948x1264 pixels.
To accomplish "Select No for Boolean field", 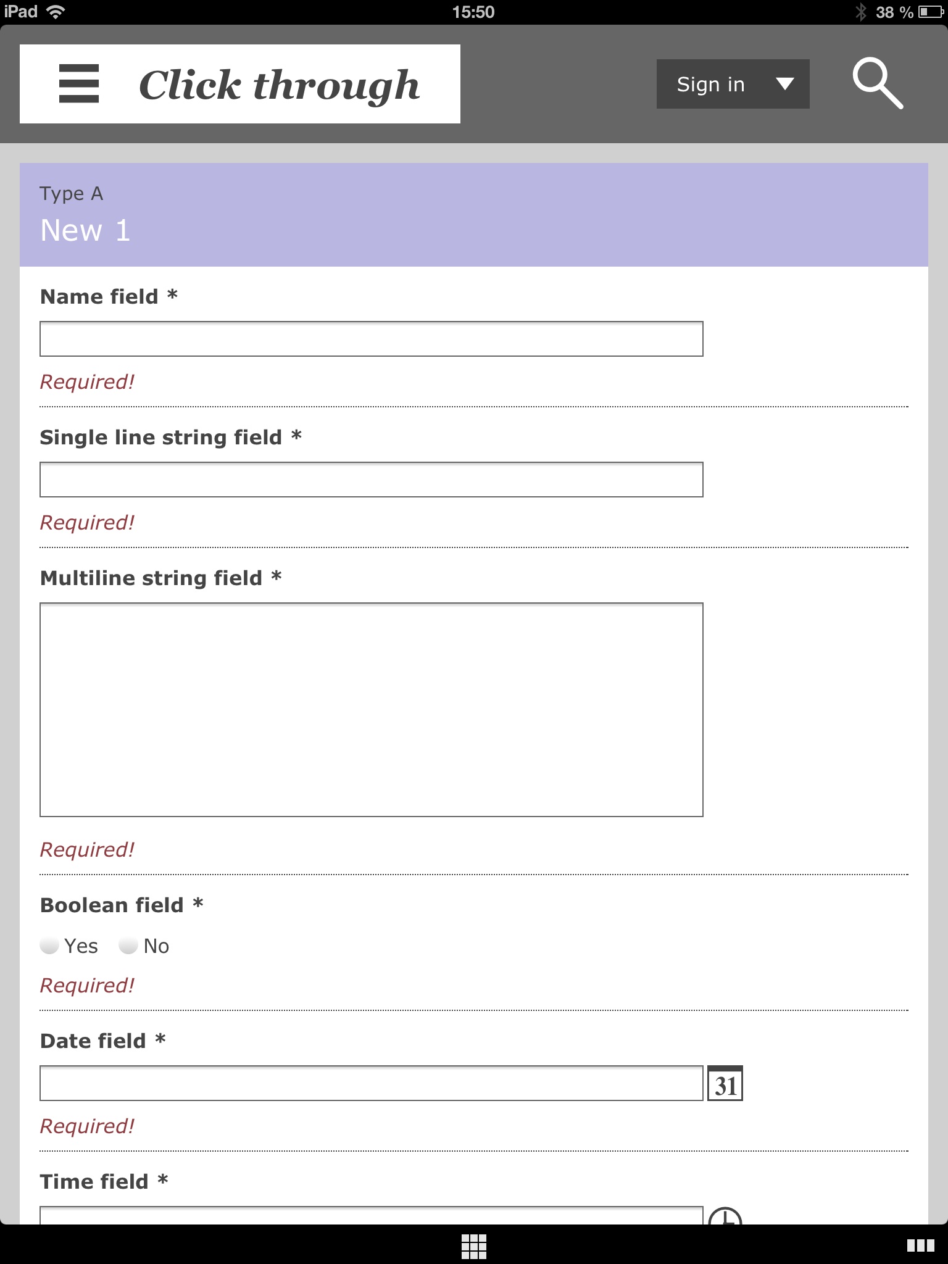I will point(128,946).
